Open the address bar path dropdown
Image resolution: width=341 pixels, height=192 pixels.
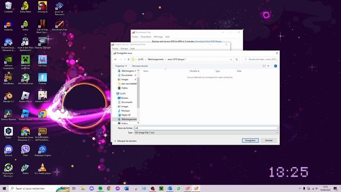point(231,59)
